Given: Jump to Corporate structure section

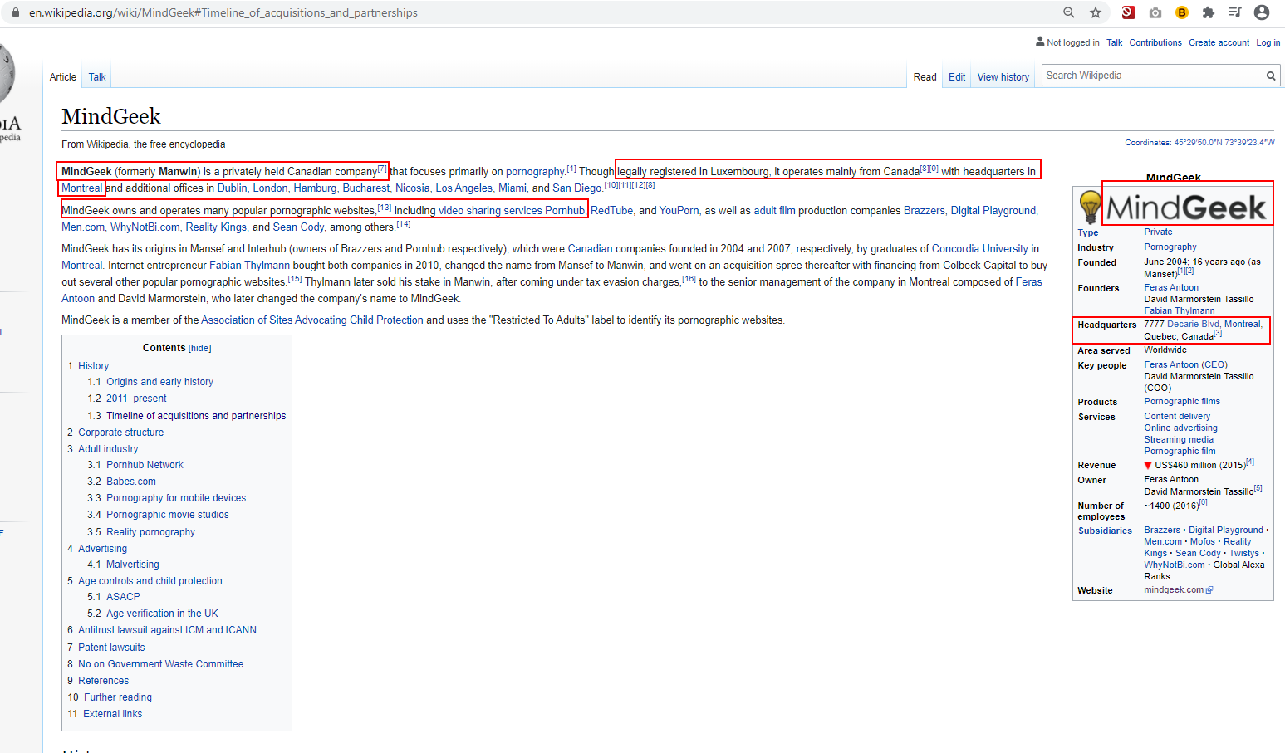Looking at the screenshot, I should click(x=120, y=433).
